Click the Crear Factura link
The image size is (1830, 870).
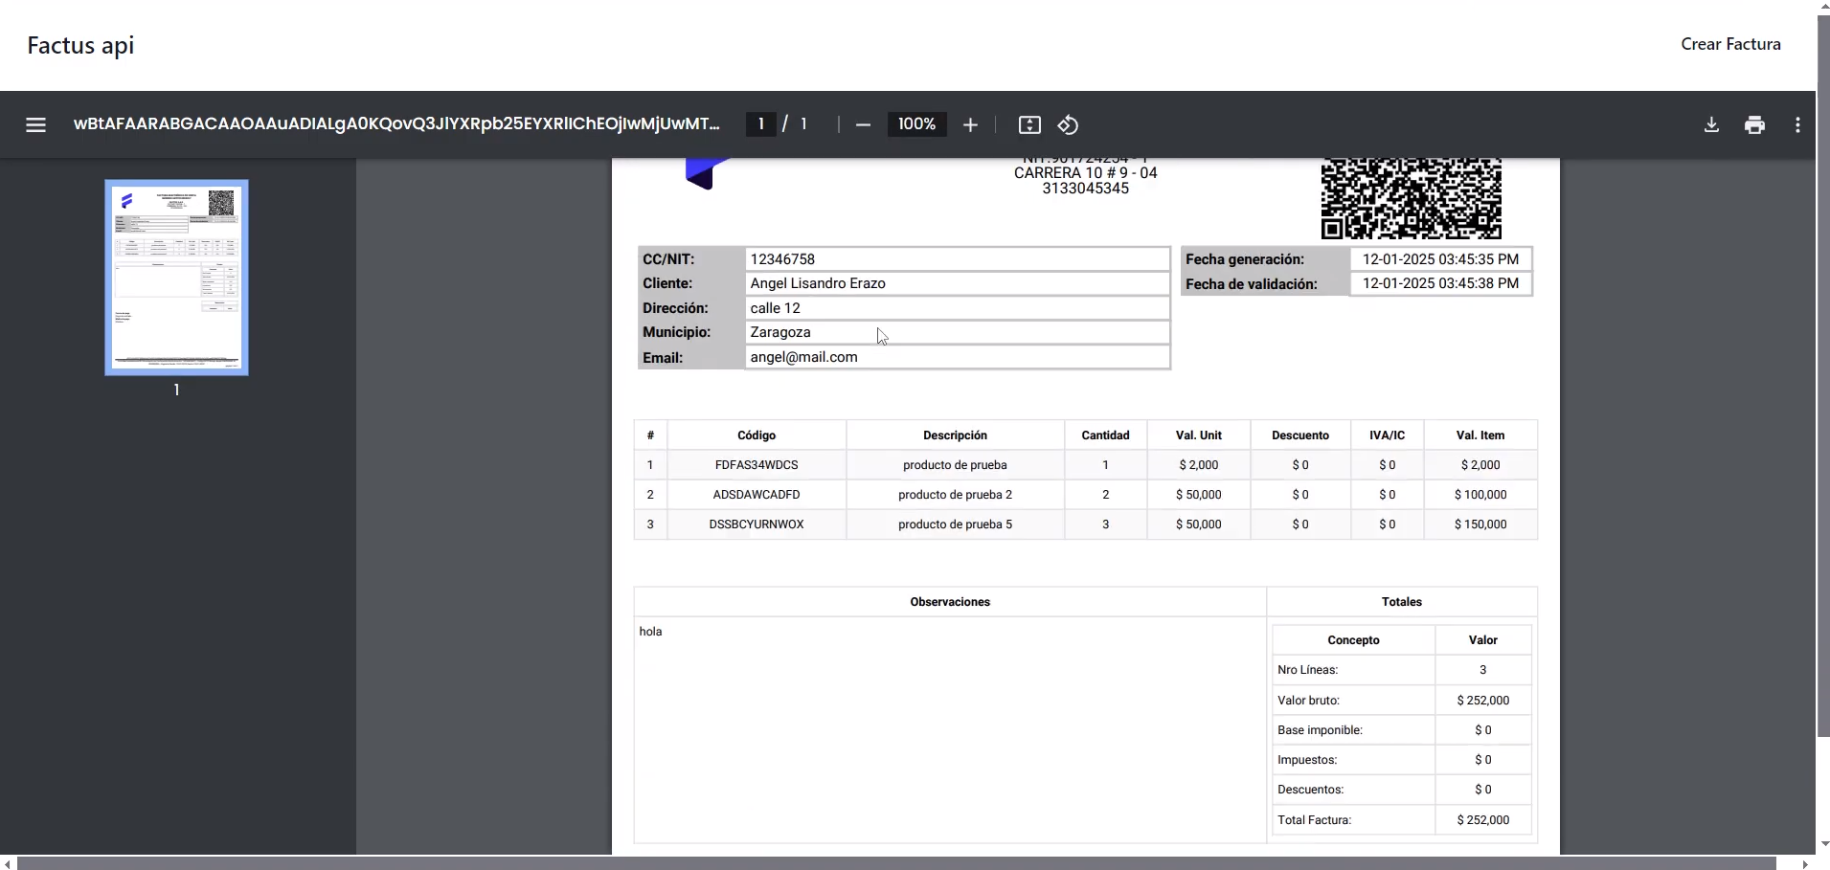[x=1730, y=44]
